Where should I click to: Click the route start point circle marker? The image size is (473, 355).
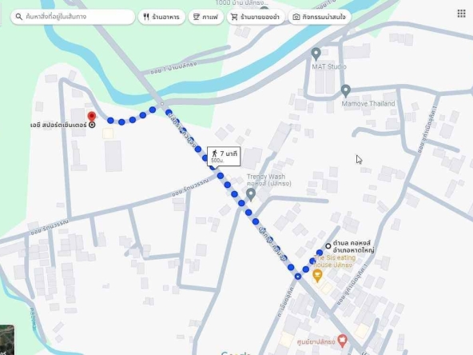point(328,246)
